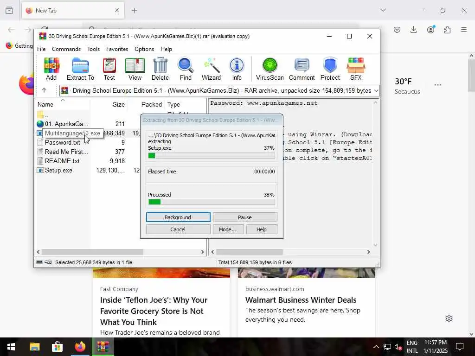The image size is (475, 356).
Task: Click the Protect shield icon
Action: [330, 69]
